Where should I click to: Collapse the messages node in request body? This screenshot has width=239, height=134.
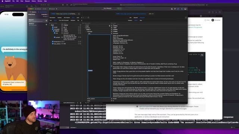tap(51, 29)
